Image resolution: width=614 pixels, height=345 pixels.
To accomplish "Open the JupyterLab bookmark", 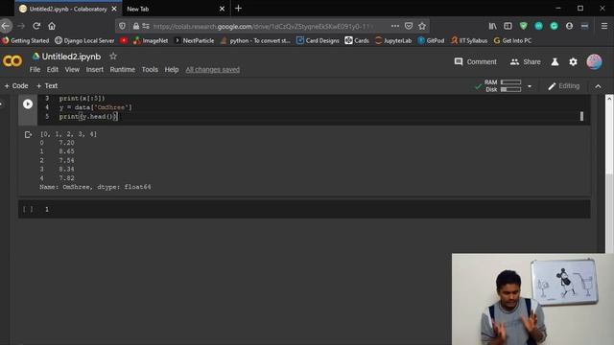I will (393, 40).
